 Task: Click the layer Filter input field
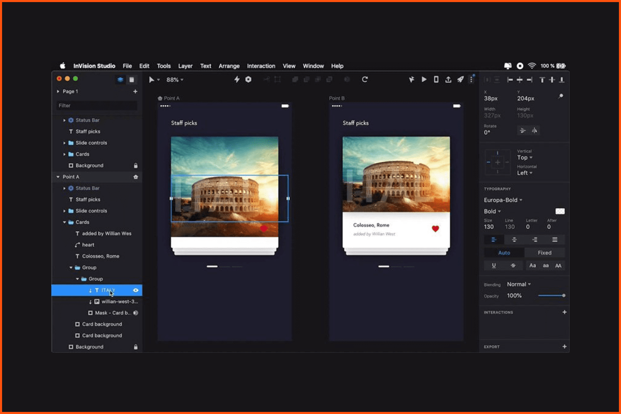(96, 106)
